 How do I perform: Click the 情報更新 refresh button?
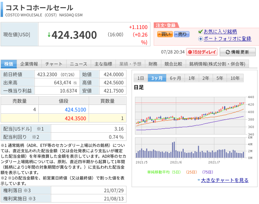click(x=238, y=52)
